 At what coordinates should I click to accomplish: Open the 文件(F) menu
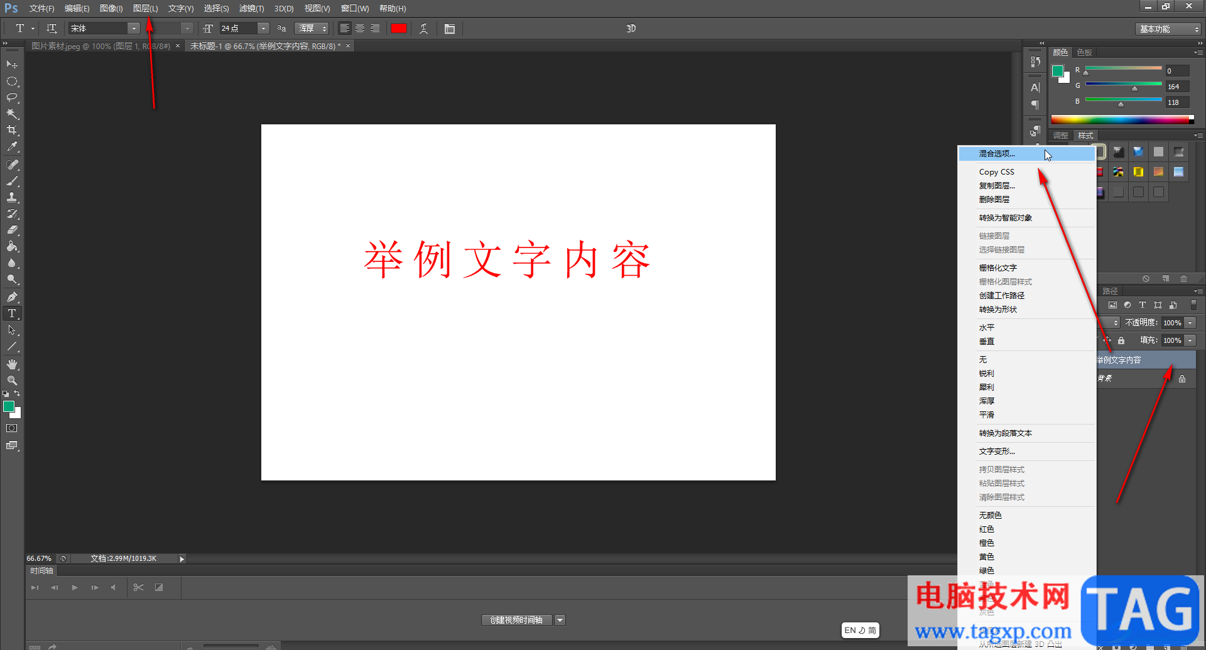click(x=41, y=8)
